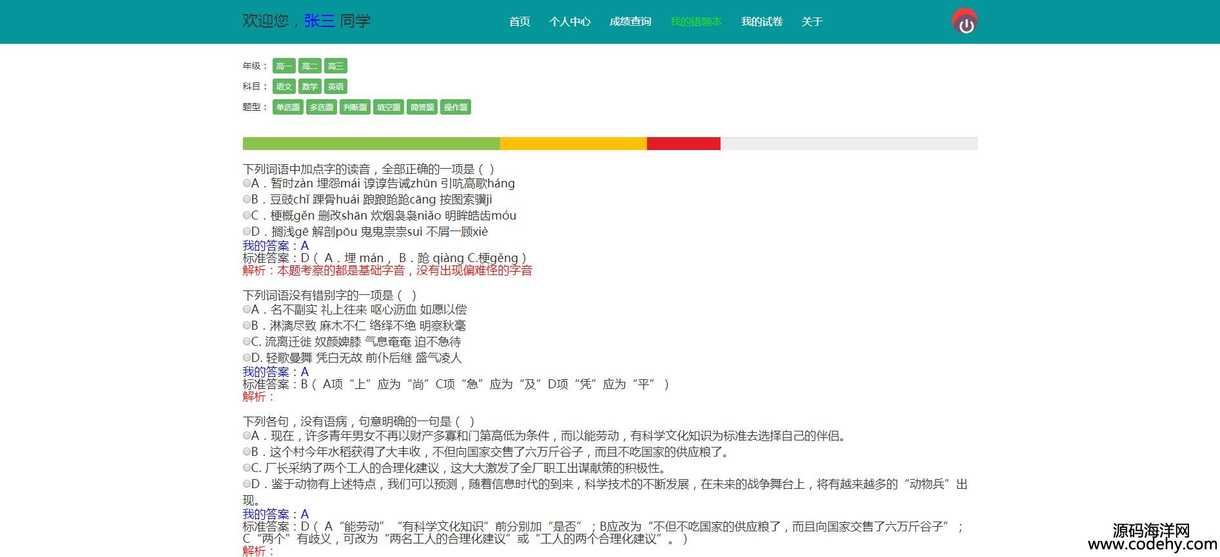Open 首页 in the top navigation

point(519,22)
